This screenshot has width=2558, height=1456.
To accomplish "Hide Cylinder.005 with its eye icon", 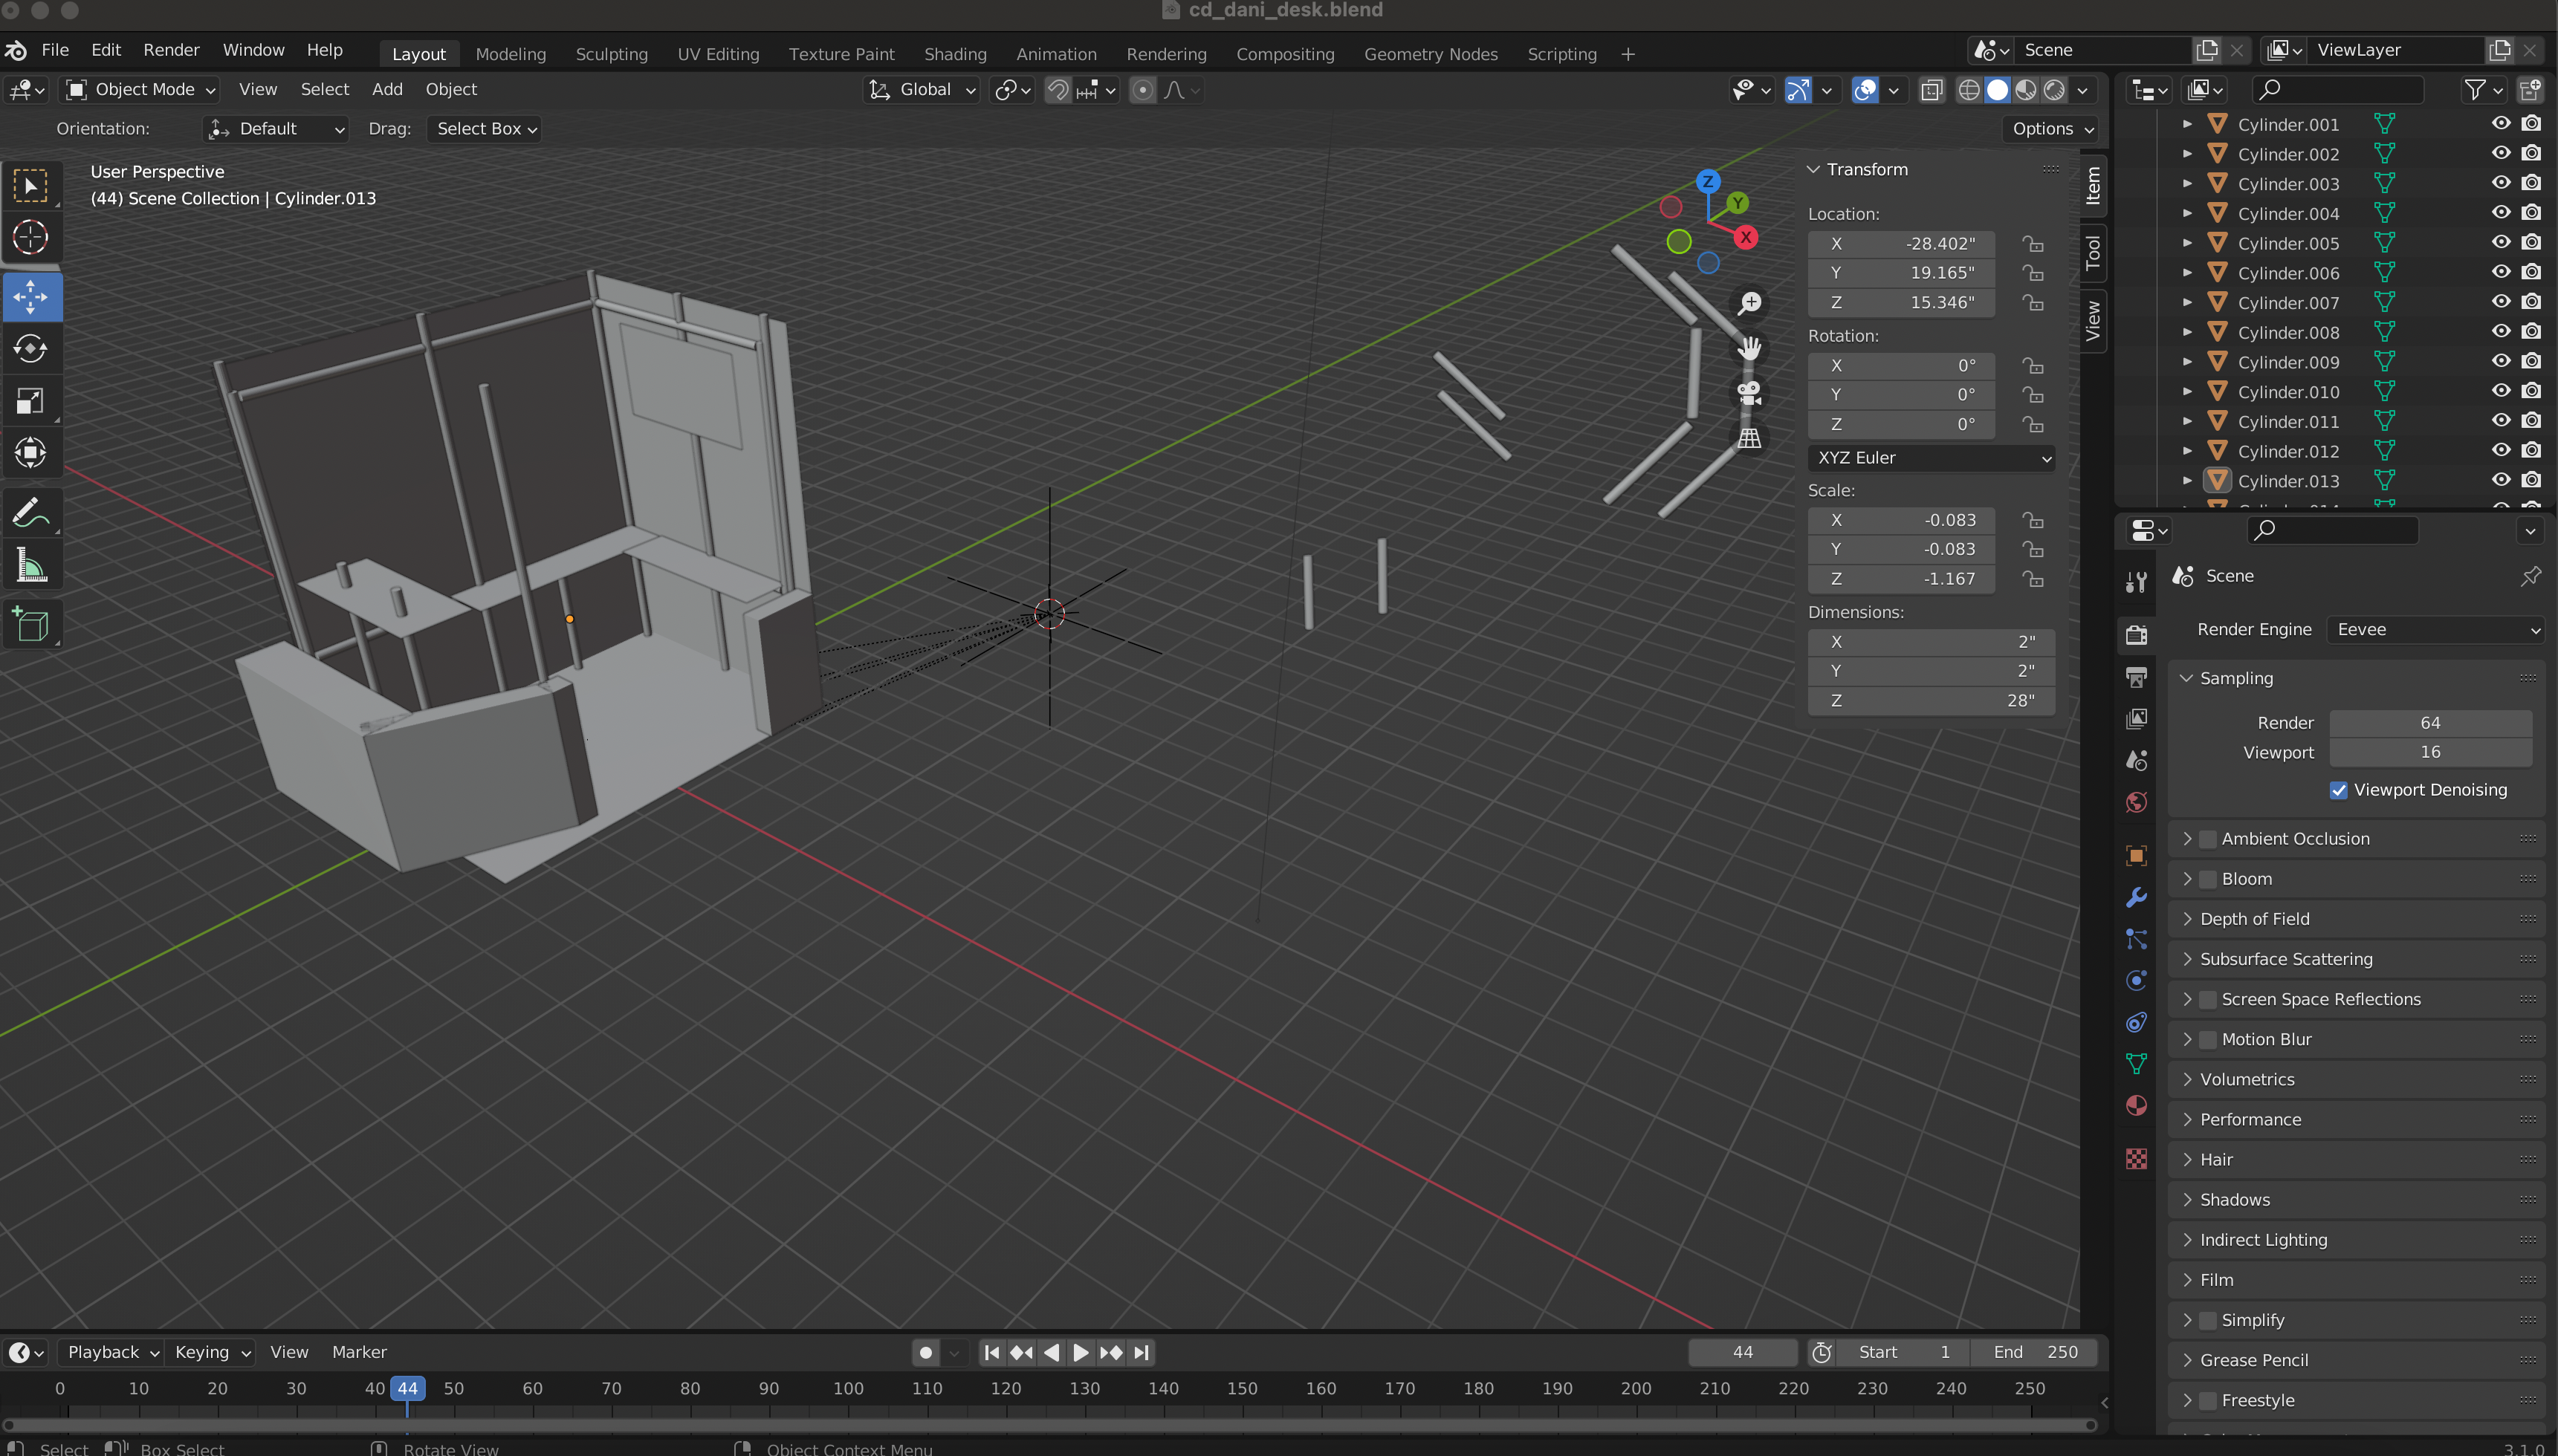I will [2500, 243].
